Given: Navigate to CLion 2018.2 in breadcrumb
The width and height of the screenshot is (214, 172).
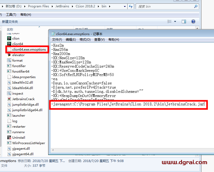Looking at the screenshot, I should (x=85, y=6).
